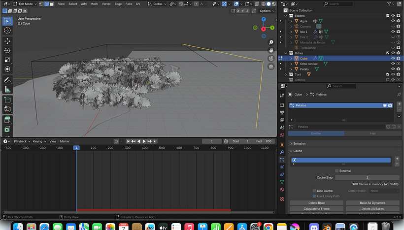Switch to face select mode
This screenshot has width=404, height=230.
click(52, 4)
